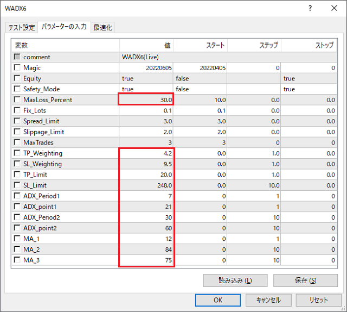Image resolution: width=347 pixels, height=312 pixels.
Task: Check the ADX_point1 checkbox
Action: point(17,207)
